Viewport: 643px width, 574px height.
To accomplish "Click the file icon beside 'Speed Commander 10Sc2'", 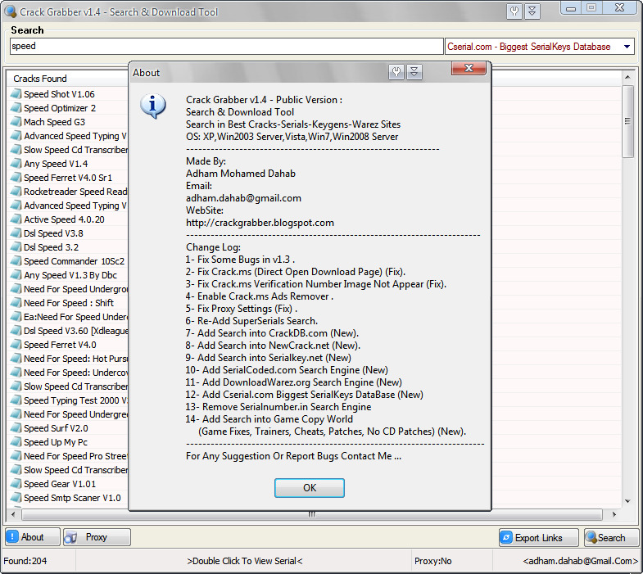I will 16,261.
